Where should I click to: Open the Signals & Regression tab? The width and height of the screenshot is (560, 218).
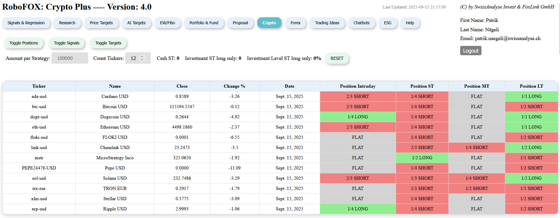(x=26, y=23)
